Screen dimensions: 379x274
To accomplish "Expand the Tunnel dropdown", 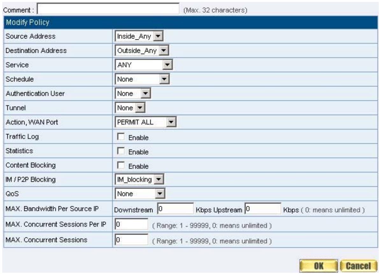I will pyautogui.click(x=130, y=107).
